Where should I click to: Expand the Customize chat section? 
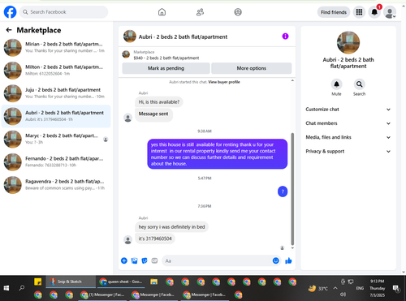(348, 110)
